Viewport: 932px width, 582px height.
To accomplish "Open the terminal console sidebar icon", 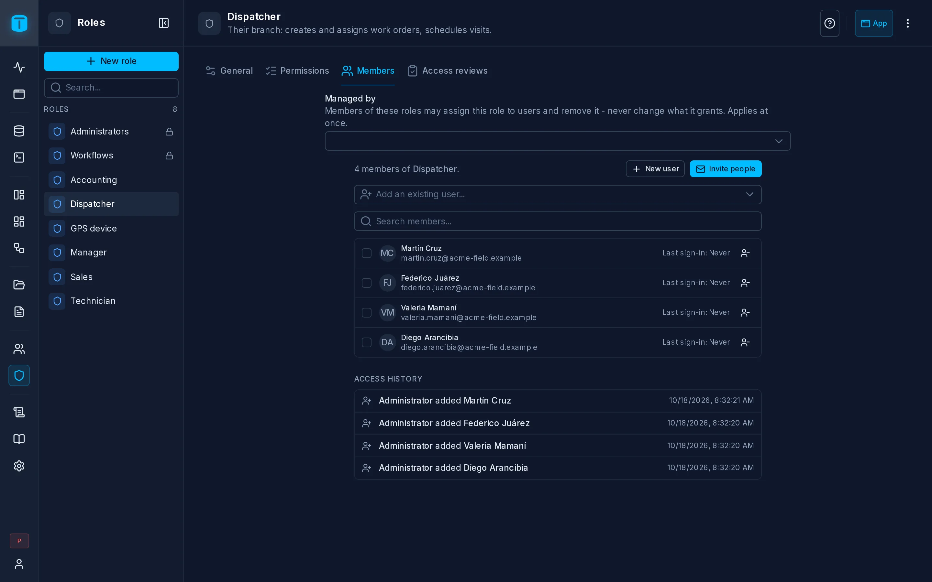I will tap(19, 157).
